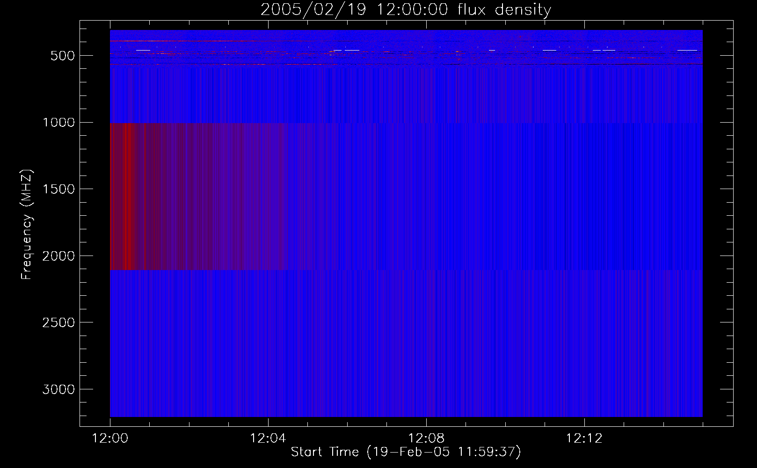This screenshot has width=757, height=468.
Task: Click the 12:08 time tick label
Action: 426,438
